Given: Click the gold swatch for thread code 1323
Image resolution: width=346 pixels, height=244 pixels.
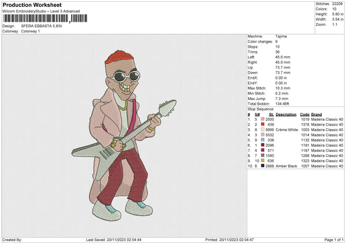Looking at the screenshot, I should (x=262, y=161).
